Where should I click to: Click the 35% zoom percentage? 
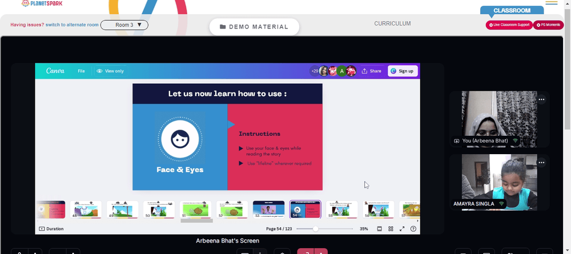pyautogui.click(x=364, y=229)
